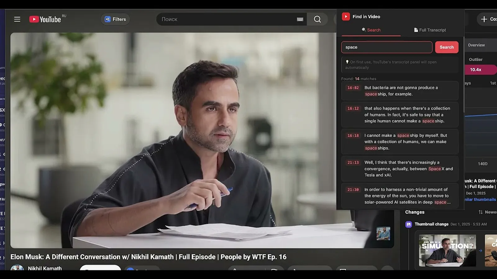Click the Thumbnail change entry label
Screen dimensions: 497x279
(431, 224)
